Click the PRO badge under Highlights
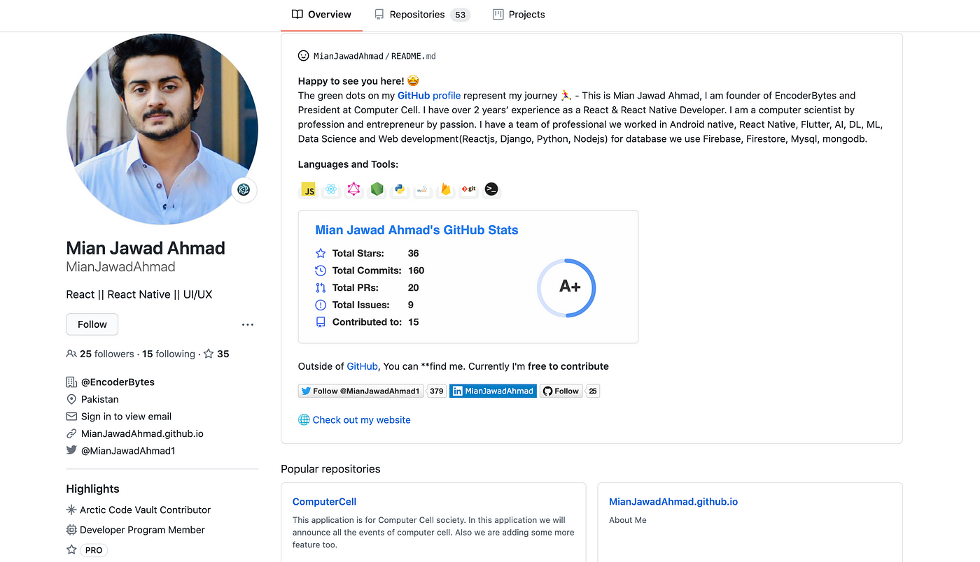This screenshot has width=980, height=562. pos(94,550)
